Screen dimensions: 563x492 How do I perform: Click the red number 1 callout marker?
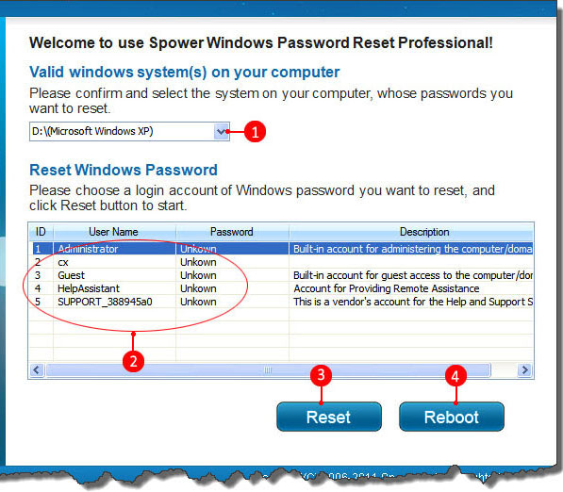[255, 132]
